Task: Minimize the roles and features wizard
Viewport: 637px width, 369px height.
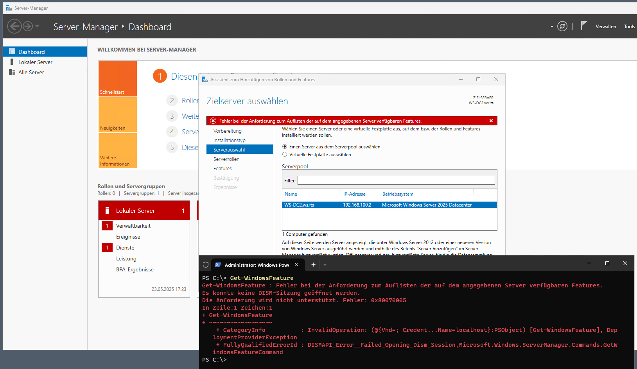Action: pos(461,79)
